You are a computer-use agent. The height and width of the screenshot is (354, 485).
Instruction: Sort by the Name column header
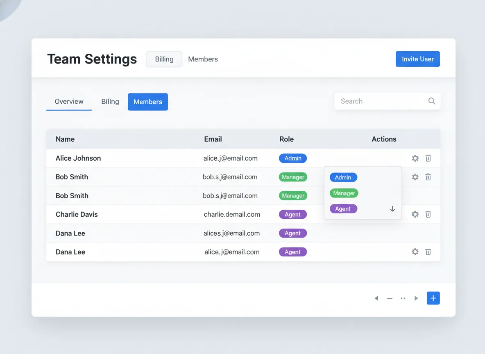(65, 139)
